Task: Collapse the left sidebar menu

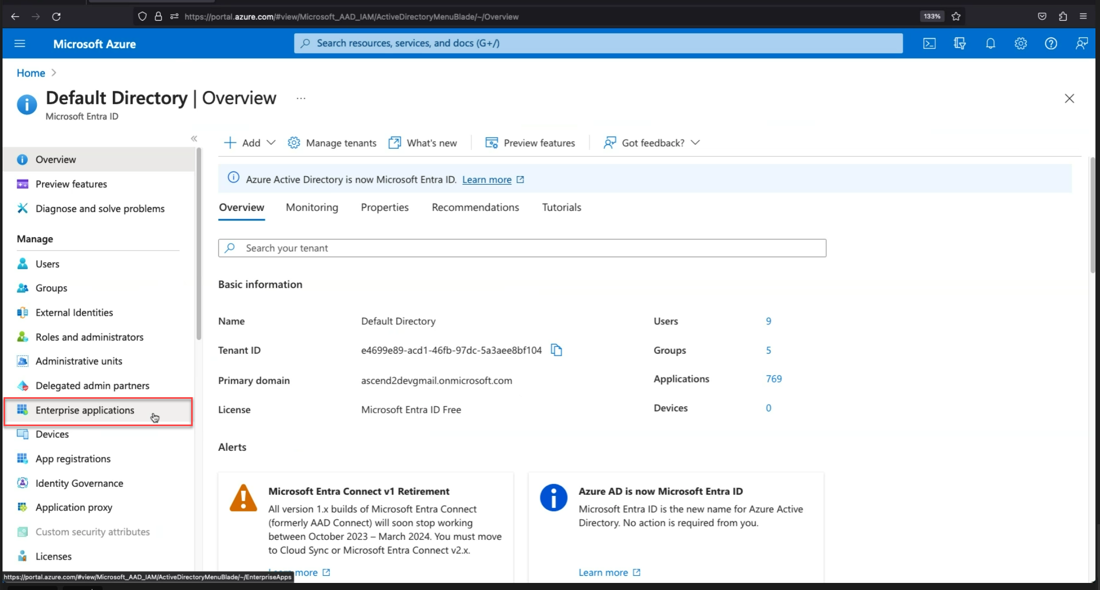Action: 194,139
